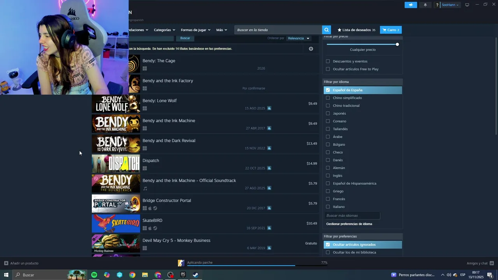Expand the Formas de jugar menu
498x280 pixels.
195,30
